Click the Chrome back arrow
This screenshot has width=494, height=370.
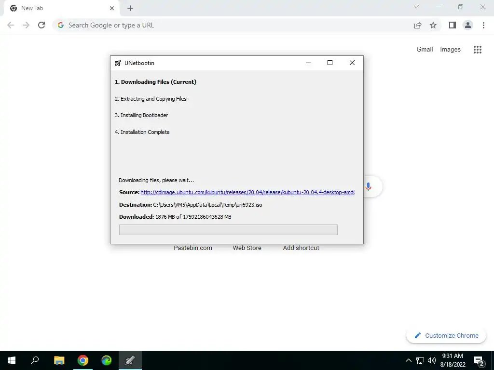pos(11,25)
